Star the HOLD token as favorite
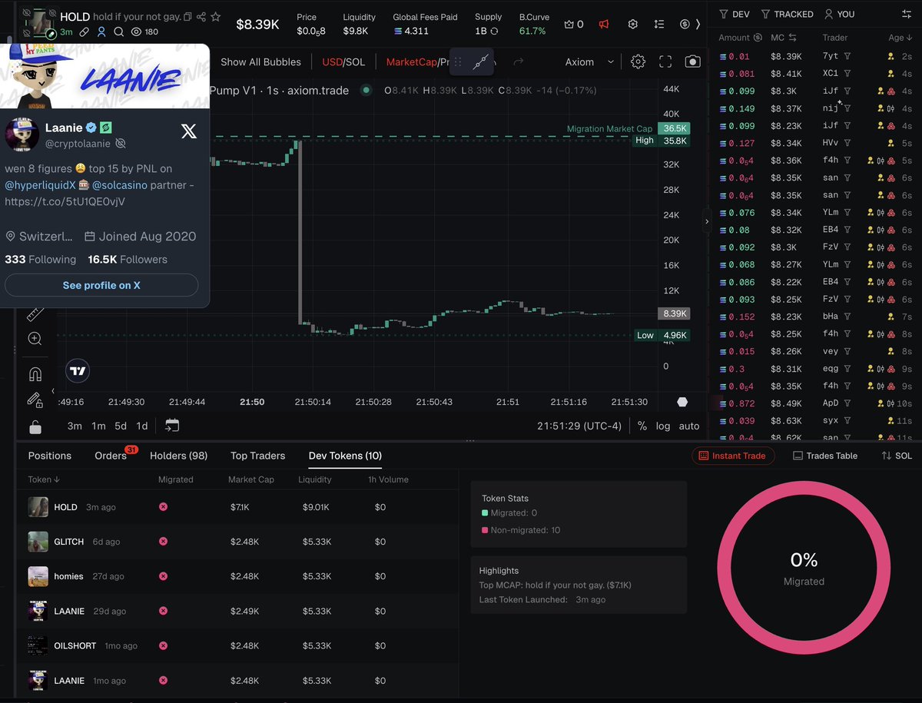 [x=216, y=16]
